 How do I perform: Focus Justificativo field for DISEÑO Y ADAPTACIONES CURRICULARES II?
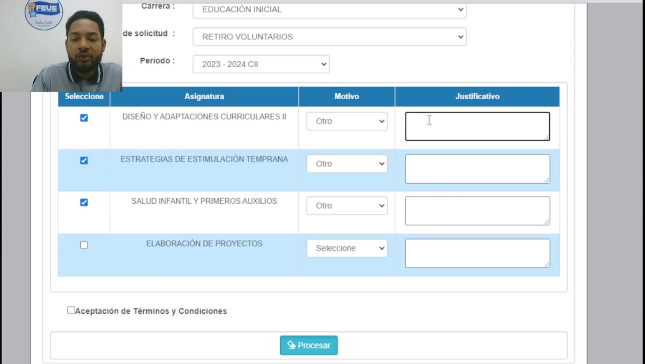[477, 126]
